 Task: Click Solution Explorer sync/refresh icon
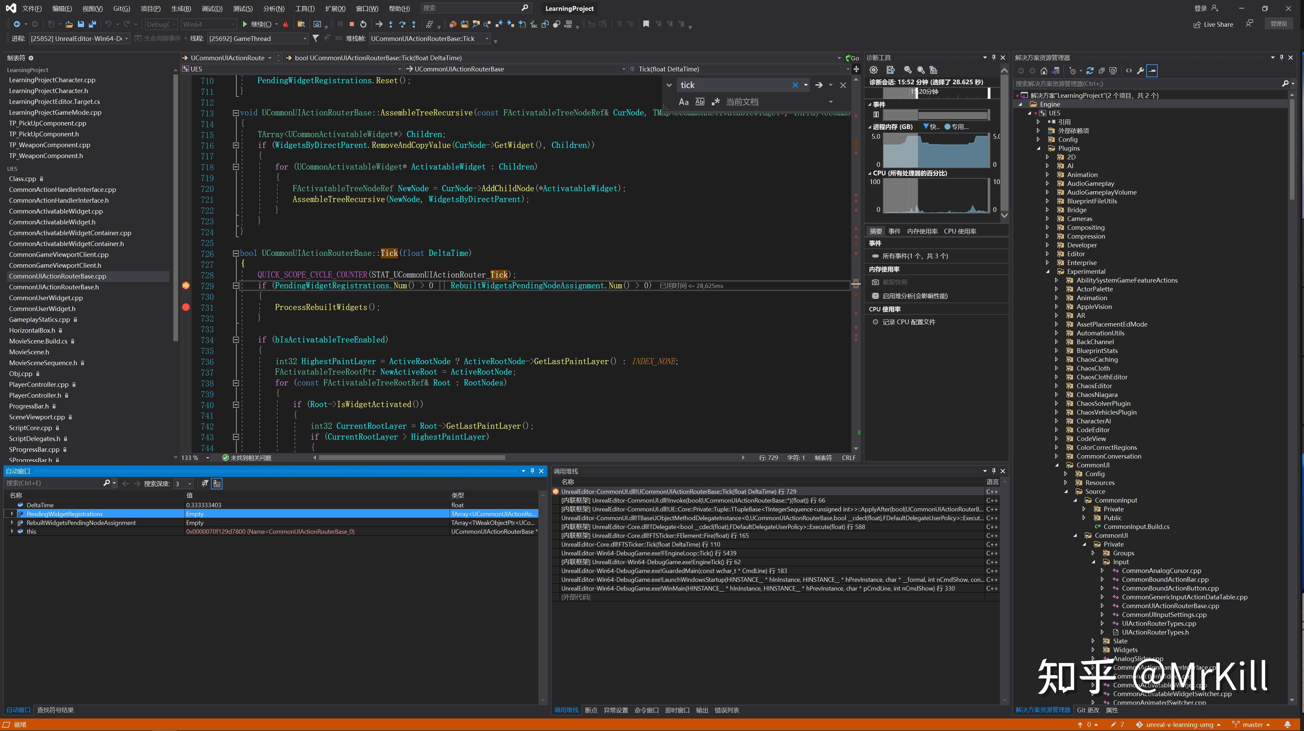[1090, 71]
